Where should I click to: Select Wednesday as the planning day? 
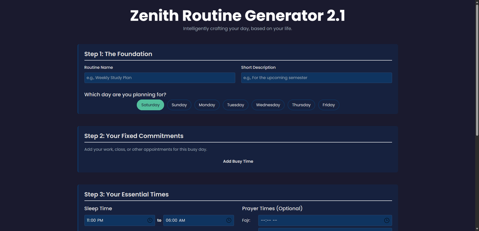[268, 105]
